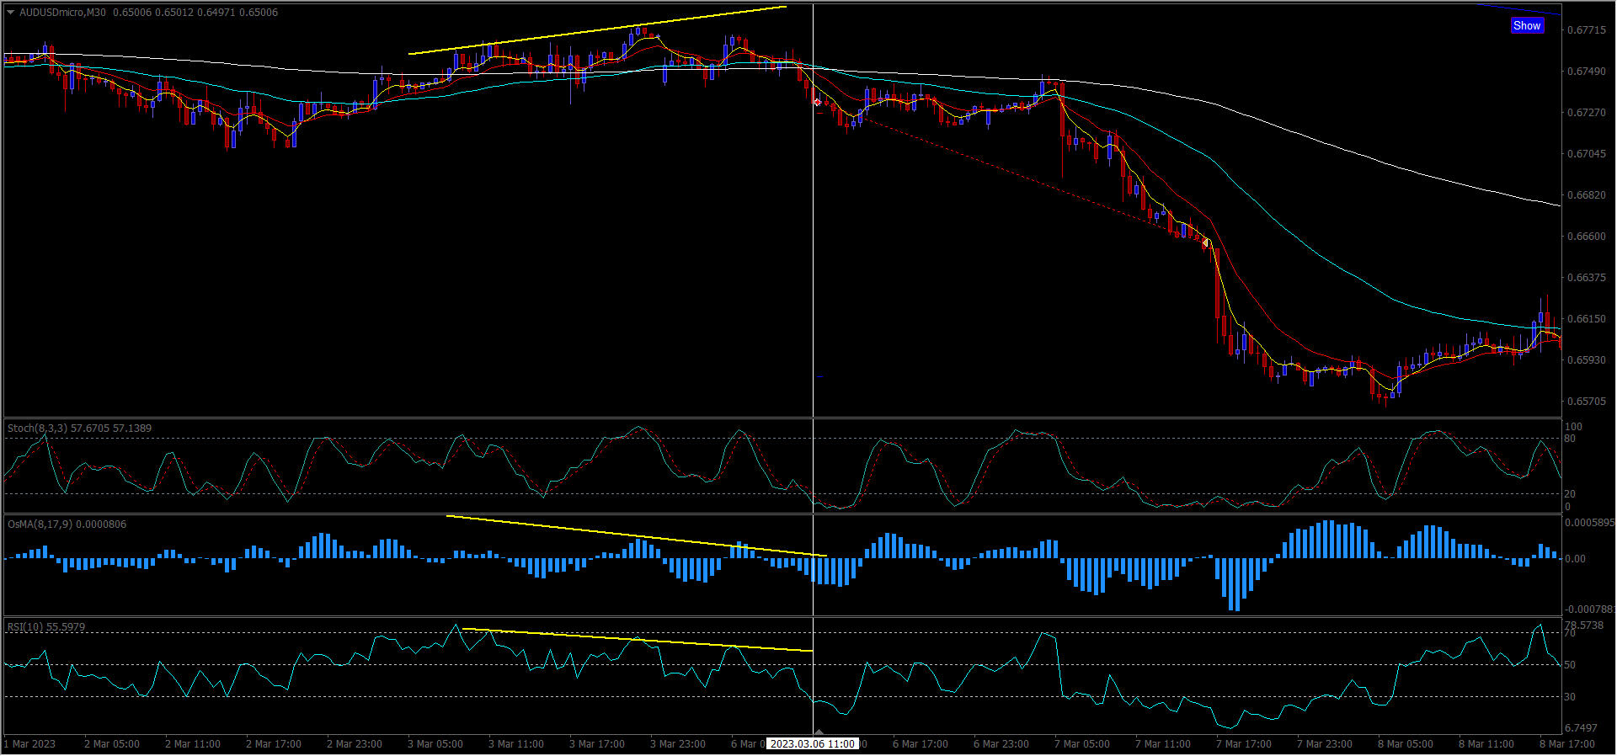Select the blue line at top right corner
Image resolution: width=1617 pixels, height=756 pixels.
coord(1520,10)
